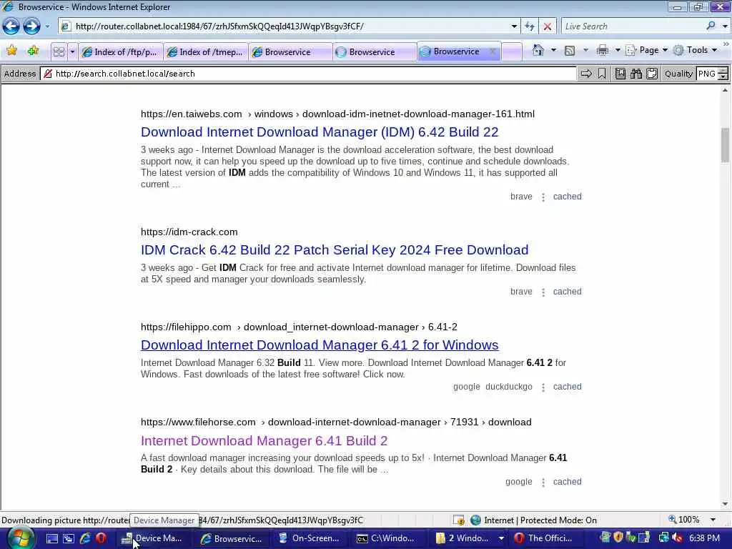The width and height of the screenshot is (732, 549).
Task: Open Download Internet Download Manager 6.41 2 link
Action: [320, 345]
